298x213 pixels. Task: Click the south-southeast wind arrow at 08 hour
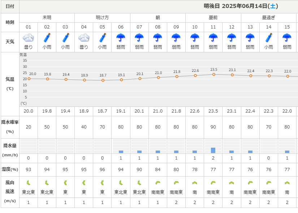pyautogui.click(x=158, y=183)
